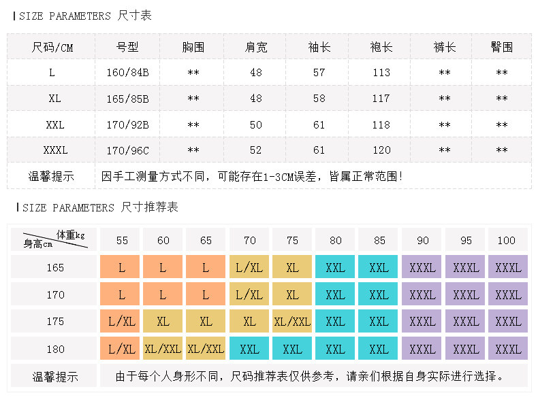Click sleeve length value 58

coord(319,99)
